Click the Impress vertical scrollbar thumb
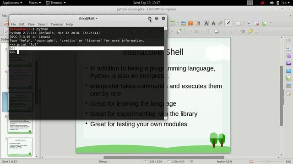The height and width of the screenshot is (164, 293). (282, 96)
